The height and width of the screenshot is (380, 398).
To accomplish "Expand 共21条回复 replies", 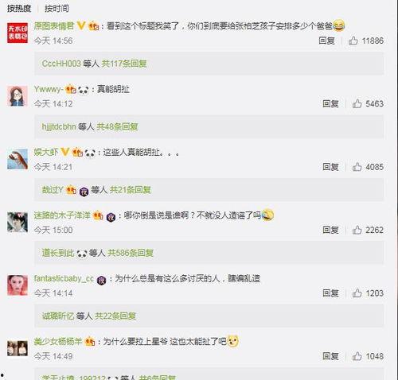I will click(131, 190).
